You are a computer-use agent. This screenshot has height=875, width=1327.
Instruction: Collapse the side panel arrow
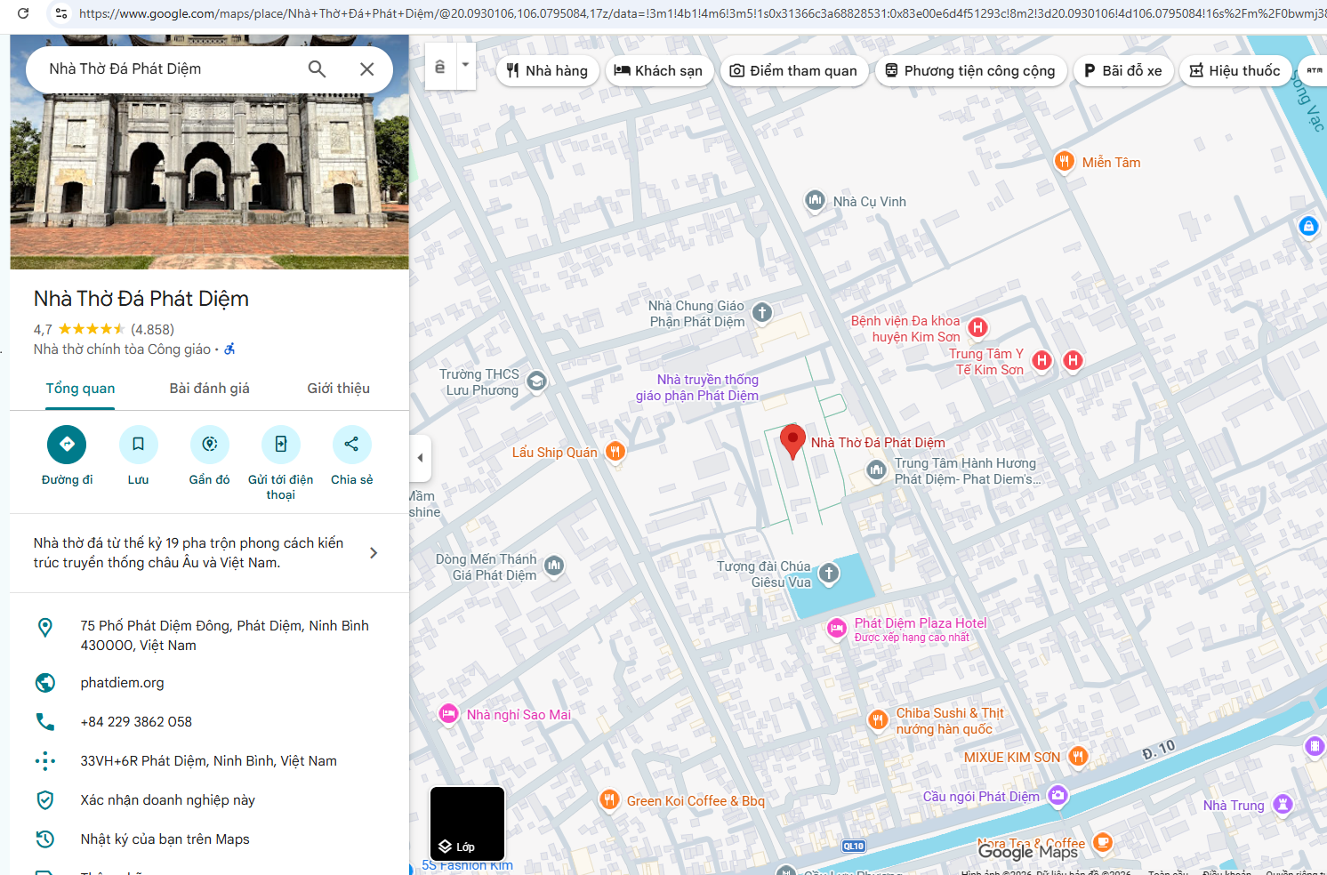[x=420, y=458]
